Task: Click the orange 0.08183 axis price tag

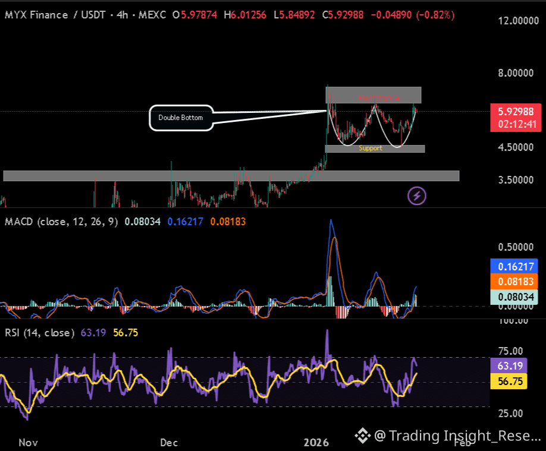Action: (514, 282)
